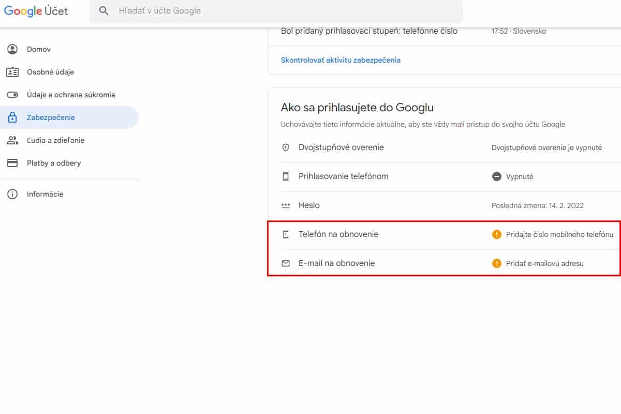This screenshot has width=621, height=414.
Task: Open Telefón na obnovenie row
Action: 445,234
